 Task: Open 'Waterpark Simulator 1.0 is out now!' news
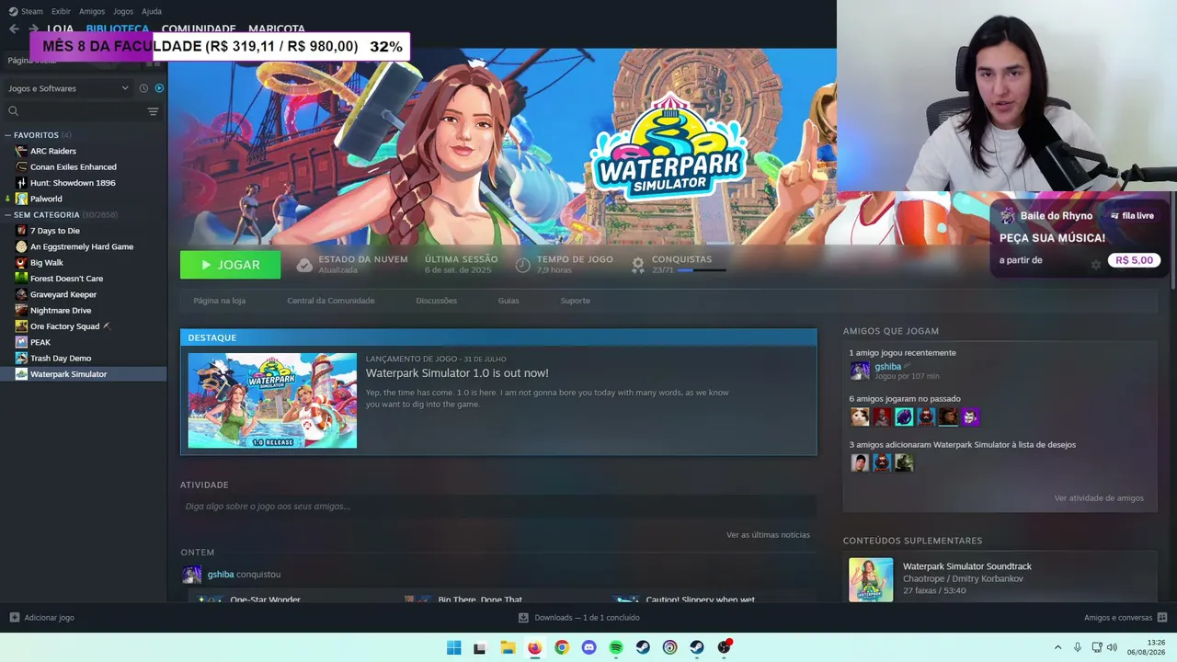pos(457,373)
